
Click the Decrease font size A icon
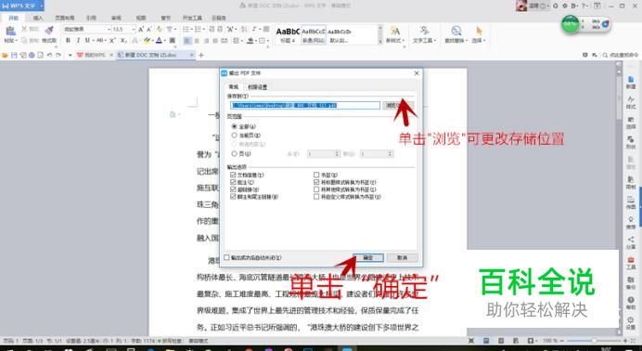click(149, 29)
